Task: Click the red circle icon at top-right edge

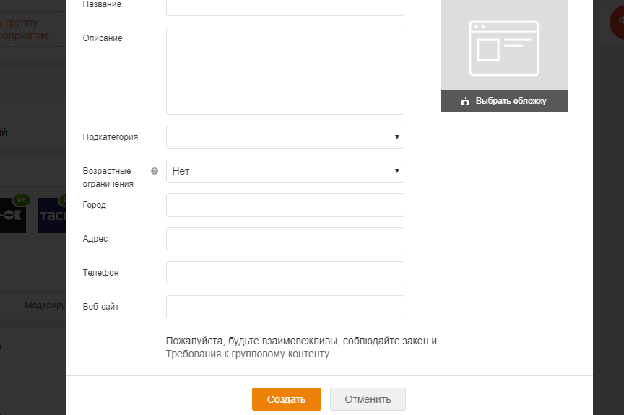Action: pos(616,22)
